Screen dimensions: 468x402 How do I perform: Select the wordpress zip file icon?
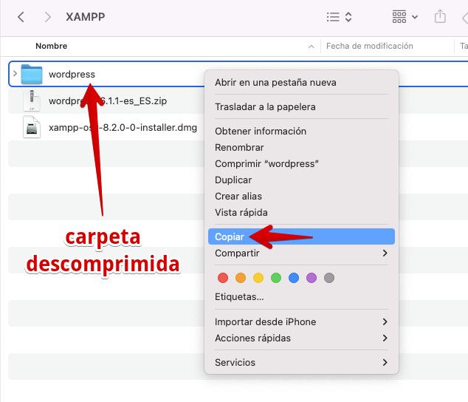coord(32,100)
